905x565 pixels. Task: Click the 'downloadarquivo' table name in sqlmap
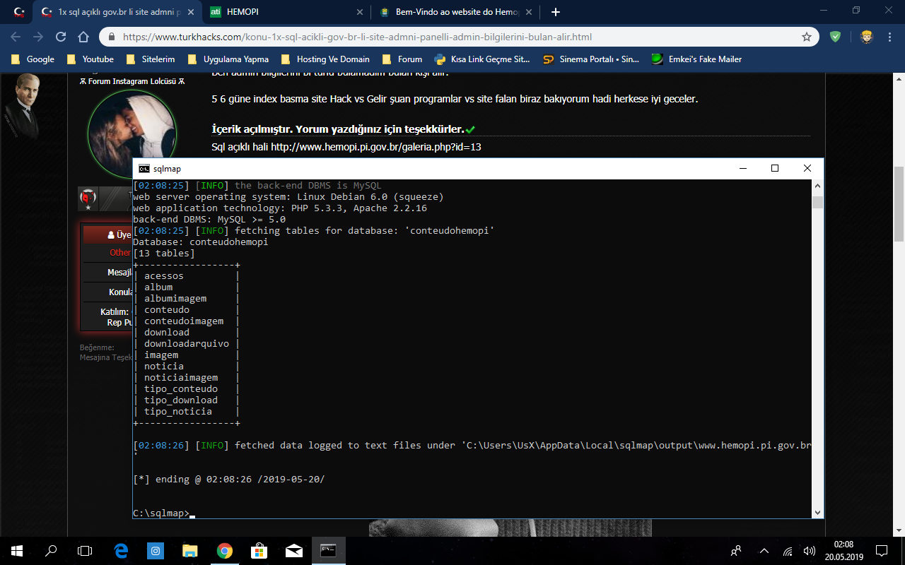pos(187,344)
